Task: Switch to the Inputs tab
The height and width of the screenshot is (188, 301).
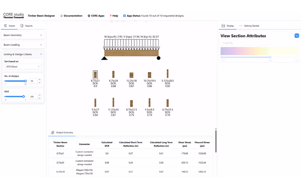Action: click(9, 26)
